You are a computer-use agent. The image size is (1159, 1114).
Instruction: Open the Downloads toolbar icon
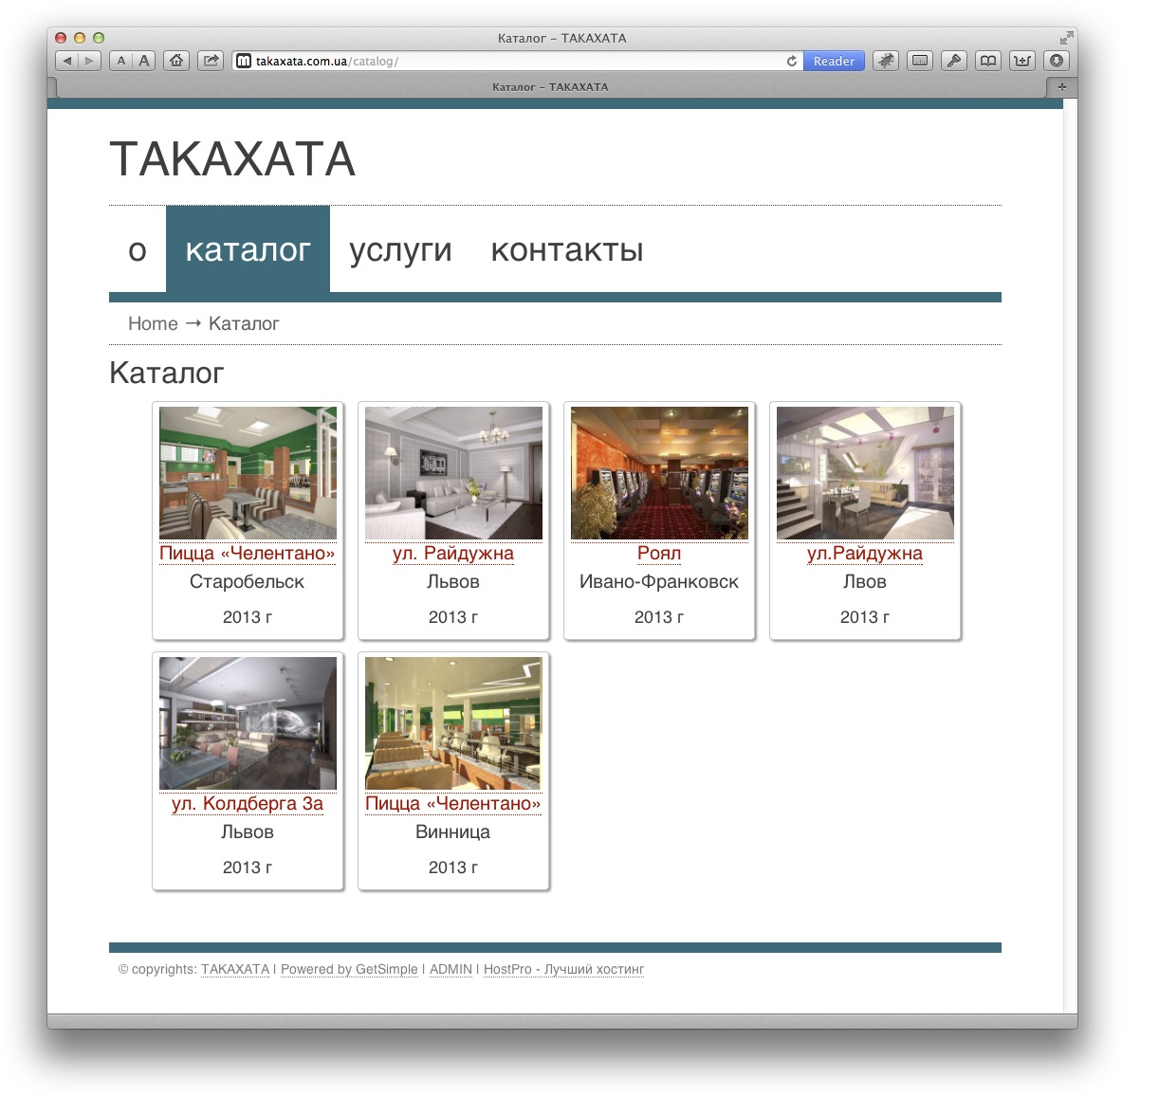pyautogui.click(x=1057, y=61)
